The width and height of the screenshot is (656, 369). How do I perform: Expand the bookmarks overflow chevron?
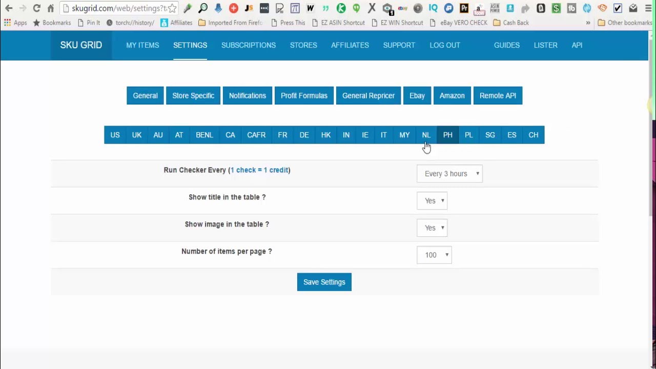pyautogui.click(x=588, y=23)
